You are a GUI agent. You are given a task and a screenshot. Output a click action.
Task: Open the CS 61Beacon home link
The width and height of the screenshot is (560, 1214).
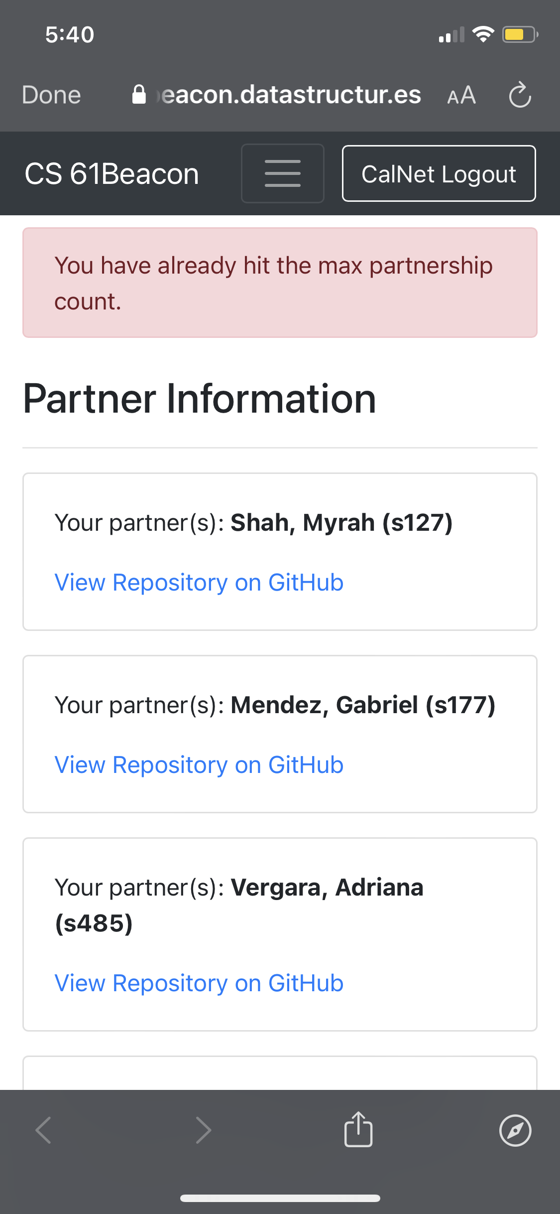tap(112, 174)
